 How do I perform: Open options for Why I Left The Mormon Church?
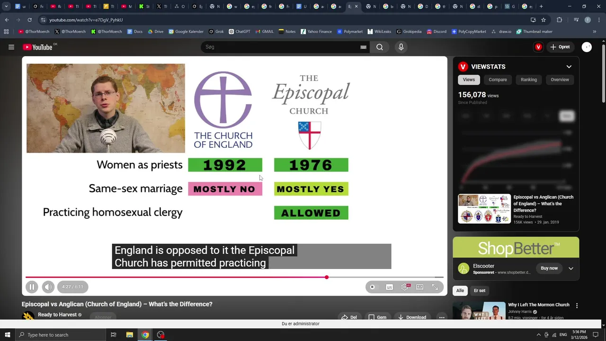coord(577,305)
